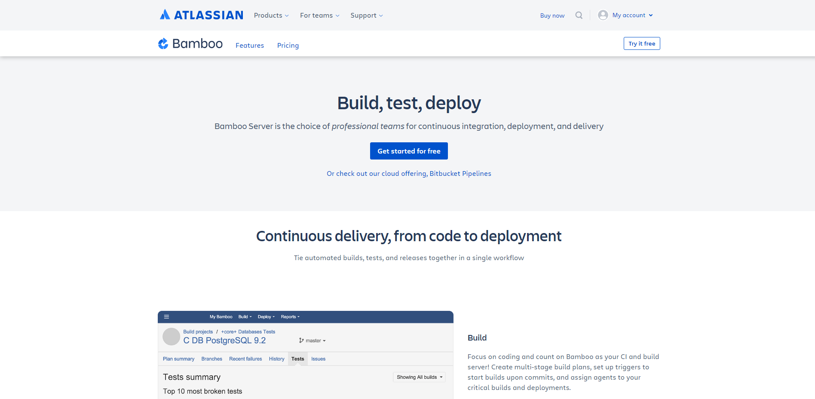Click the Build, test, deploy headline
815x399 pixels.
click(409, 103)
